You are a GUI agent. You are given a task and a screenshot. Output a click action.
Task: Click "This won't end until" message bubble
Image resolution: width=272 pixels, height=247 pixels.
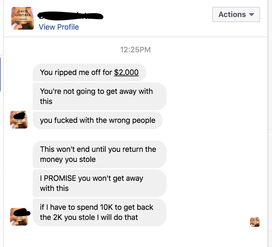click(x=99, y=154)
